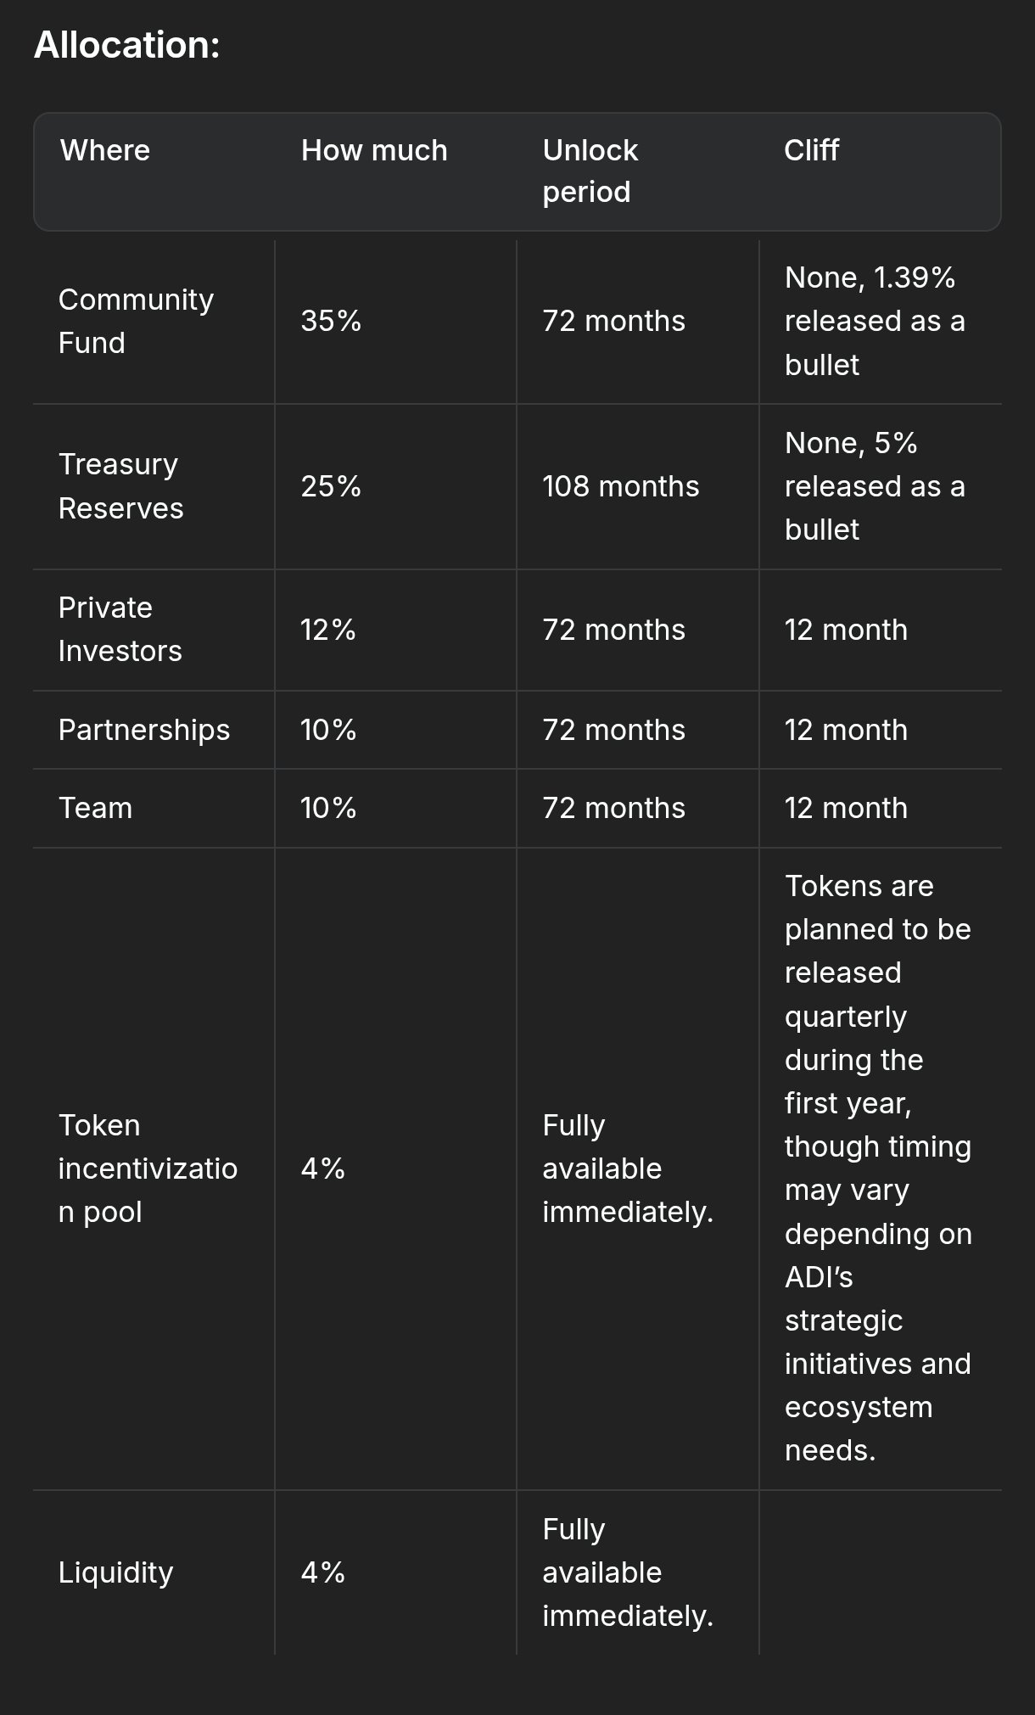The width and height of the screenshot is (1035, 1715).
Task: Click the 108 months unlock period cell
Action: click(620, 486)
